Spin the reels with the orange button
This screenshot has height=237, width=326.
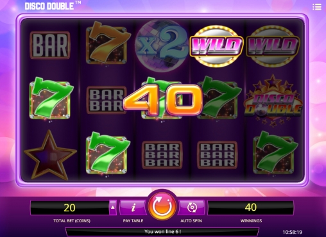162,206
